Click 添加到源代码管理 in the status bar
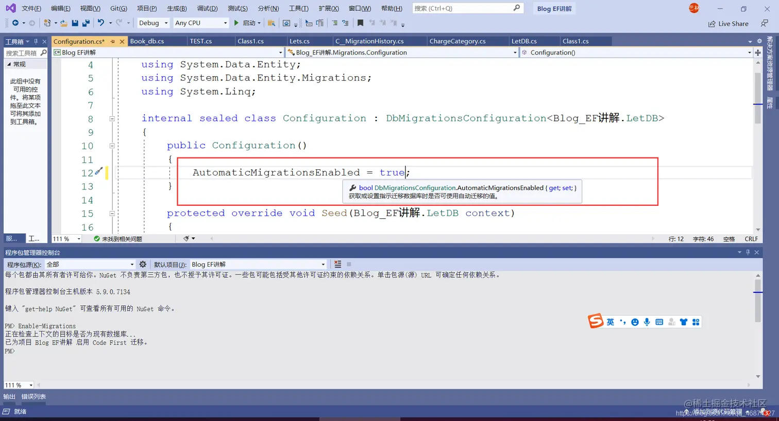The height and width of the screenshot is (421, 779). [717, 412]
